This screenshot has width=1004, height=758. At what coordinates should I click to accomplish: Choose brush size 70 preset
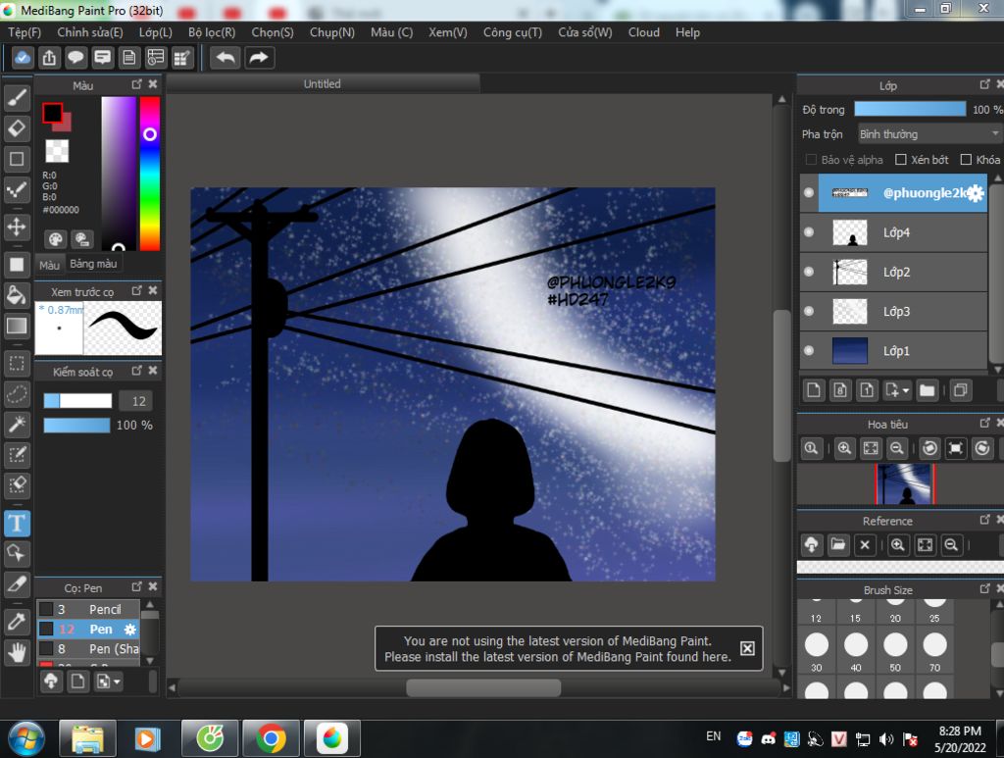pos(934,651)
